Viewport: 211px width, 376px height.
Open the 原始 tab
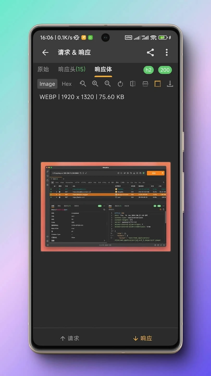[x=43, y=69]
